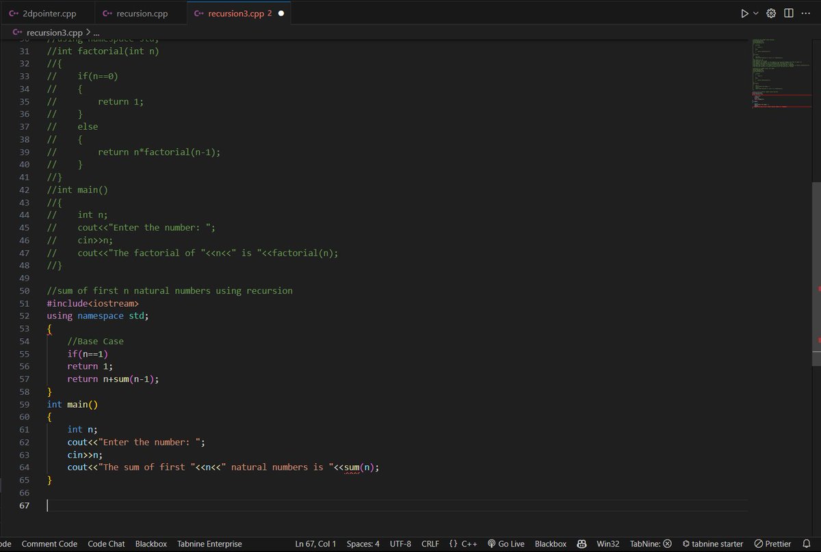
Task: Click 'cin>>n;' on line 63
Action: (85, 454)
